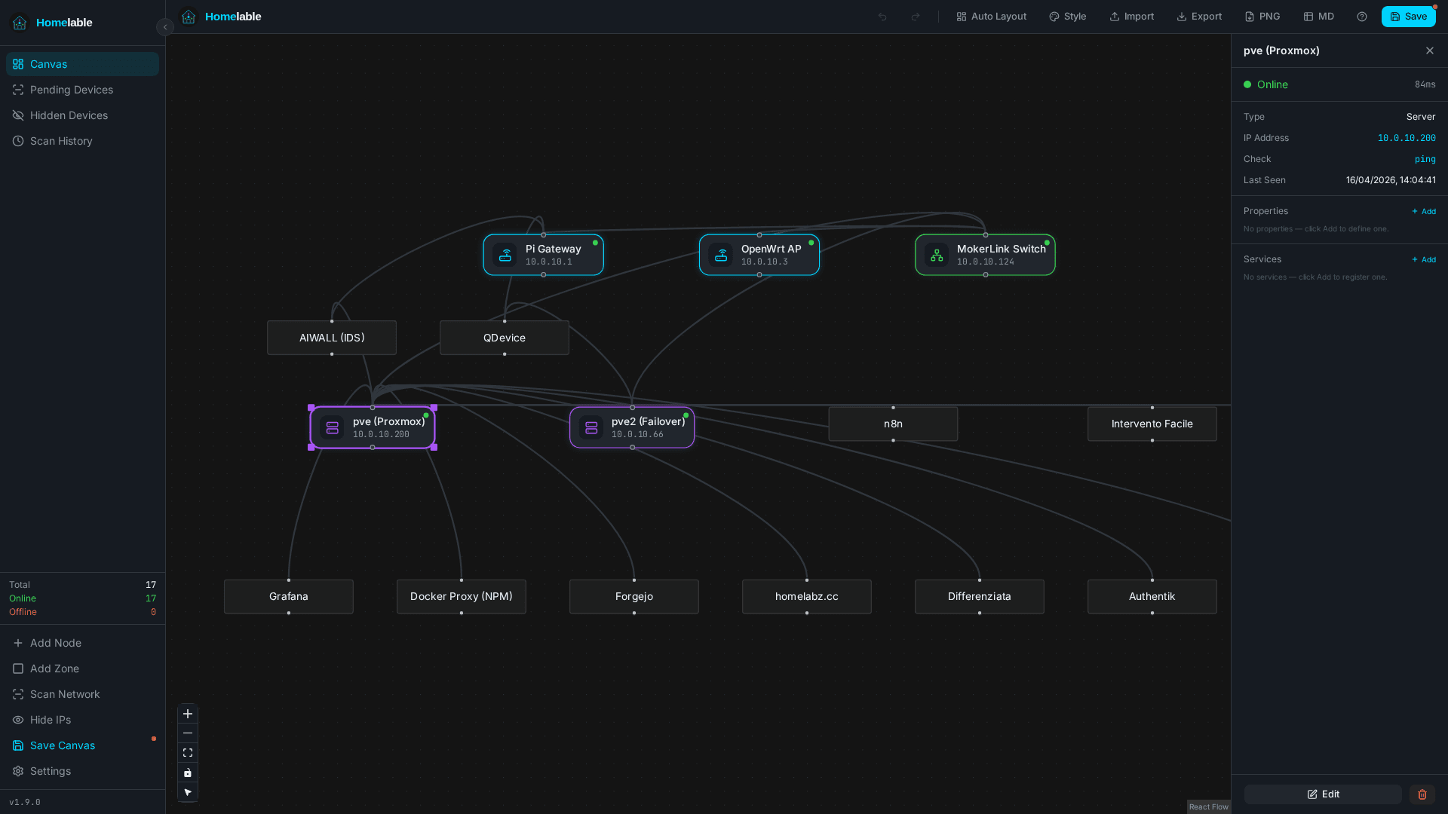Click the Save button in the toolbar

pyautogui.click(x=1407, y=16)
